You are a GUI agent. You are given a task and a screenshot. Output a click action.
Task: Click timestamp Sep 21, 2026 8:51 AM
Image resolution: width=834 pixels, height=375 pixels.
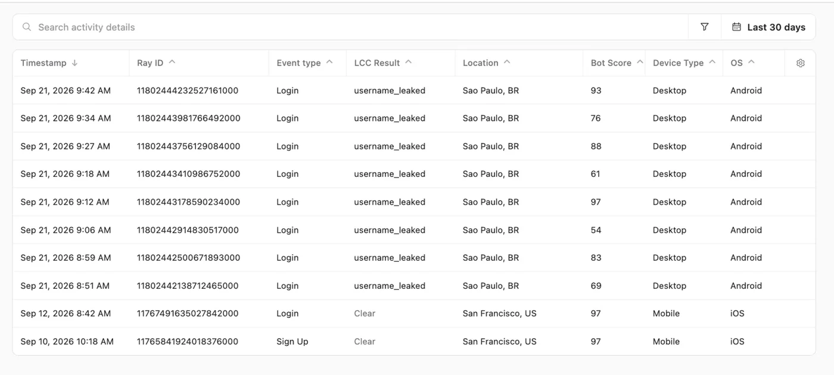[65, 286]
